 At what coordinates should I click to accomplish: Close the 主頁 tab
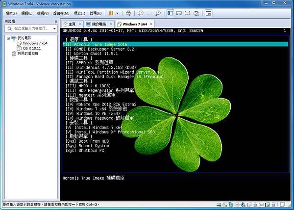tap(80, 24)
